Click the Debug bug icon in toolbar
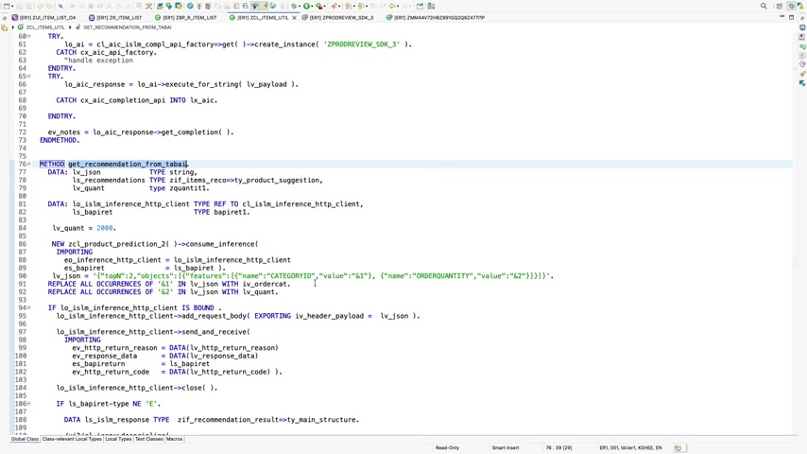Viewport: 807px width, 454px height. point(294,7)
